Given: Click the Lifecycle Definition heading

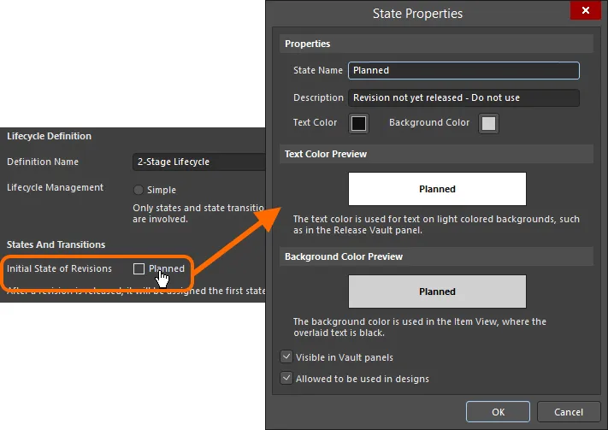Looking at the screenshot, I should click(49, 136).
